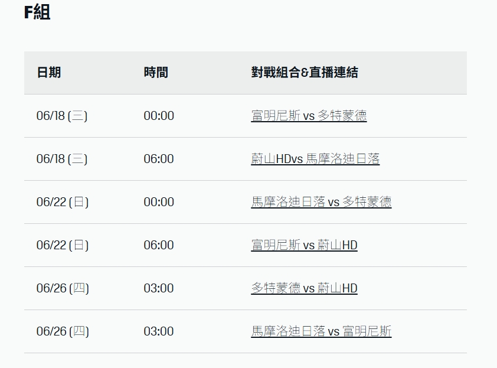Image resolution: width=497 pixels, height=368 pixels.
Task: Click the 06:00 time for 富明尼斯 vs 蔚山HD
Action: point(159,245)
